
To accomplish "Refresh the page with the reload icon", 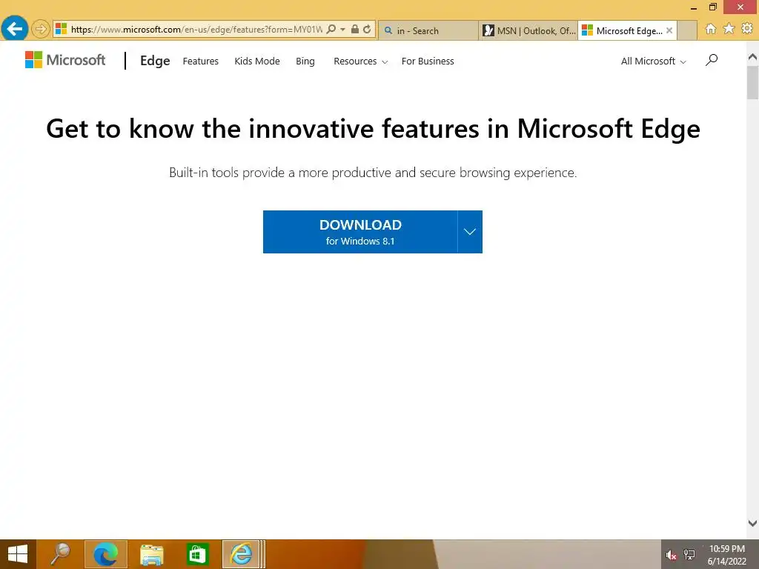I will click(367, 30).
